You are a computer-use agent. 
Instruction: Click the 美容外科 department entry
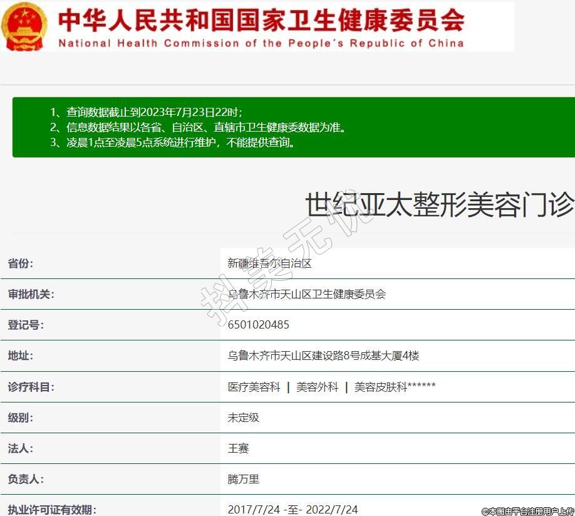(x=317, y=387)
